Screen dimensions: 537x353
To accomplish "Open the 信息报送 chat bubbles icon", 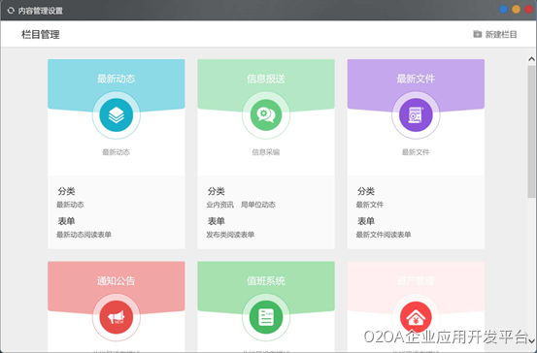I will (x=266, y=115).
